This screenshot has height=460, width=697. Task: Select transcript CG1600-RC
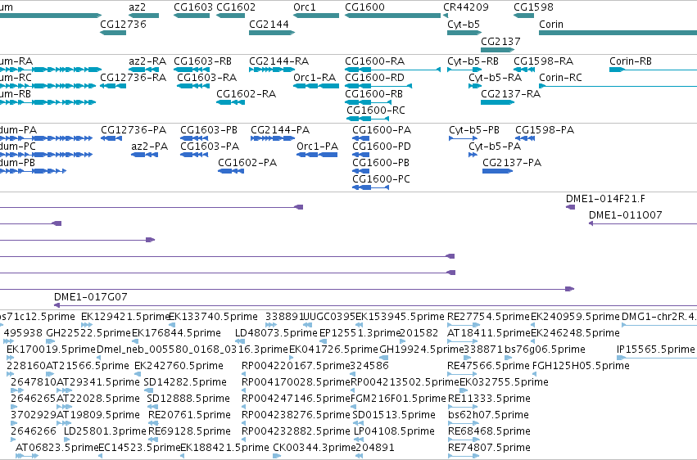point(368,119)
